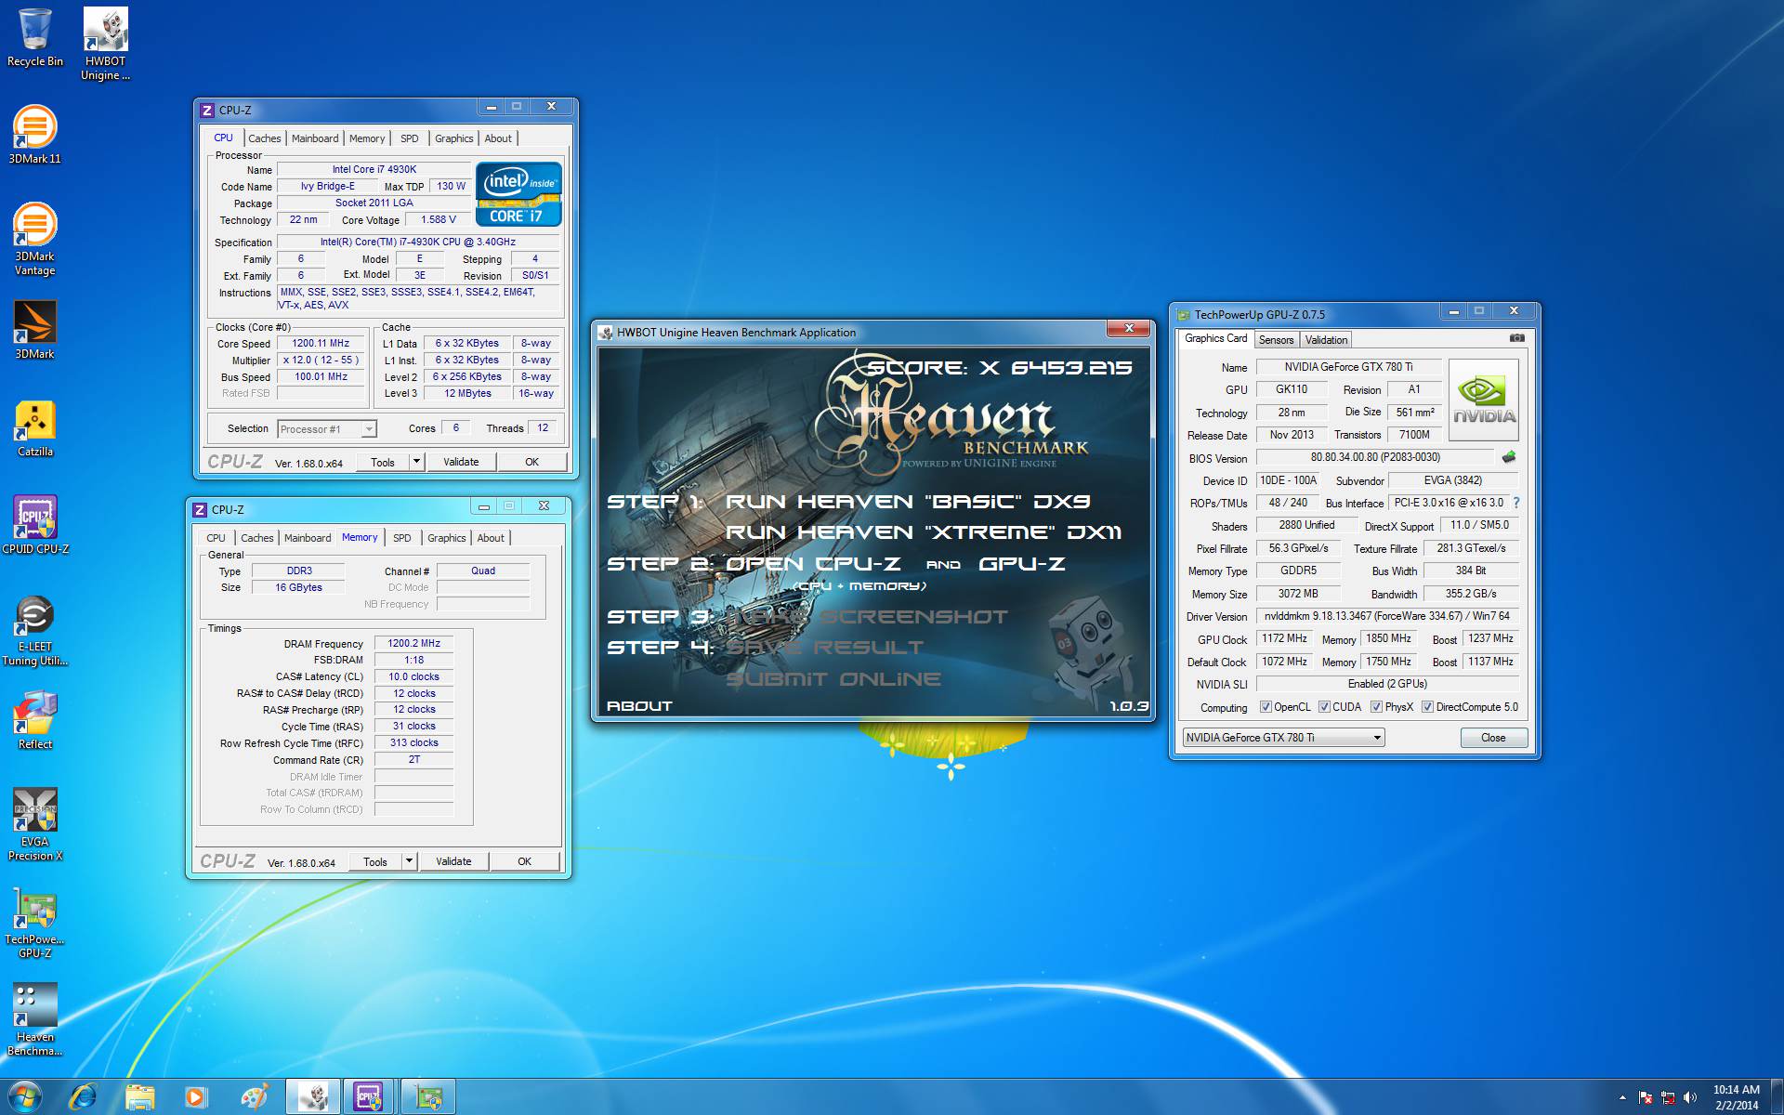Click the BIOS Version field in GPU-Z

pyautogui.click(x=1375, y=457)
